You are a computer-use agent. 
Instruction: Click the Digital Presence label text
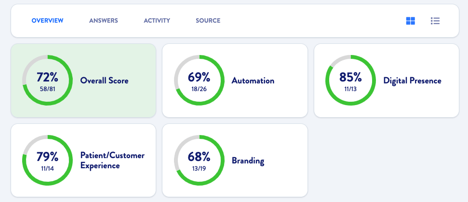pyautogui.click(x=412, y=81)
